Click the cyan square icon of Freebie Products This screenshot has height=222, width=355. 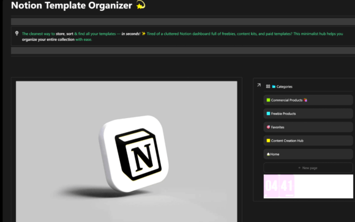[268, 114]
